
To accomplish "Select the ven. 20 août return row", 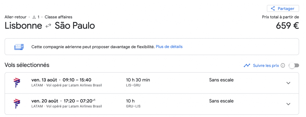I will [152, 104].
